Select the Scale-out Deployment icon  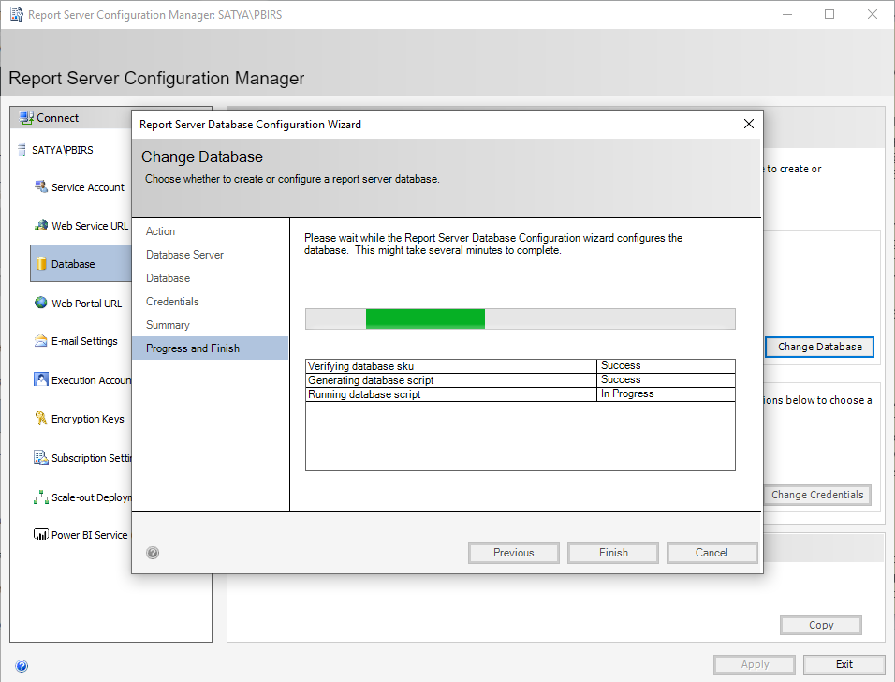click(41, 496)
